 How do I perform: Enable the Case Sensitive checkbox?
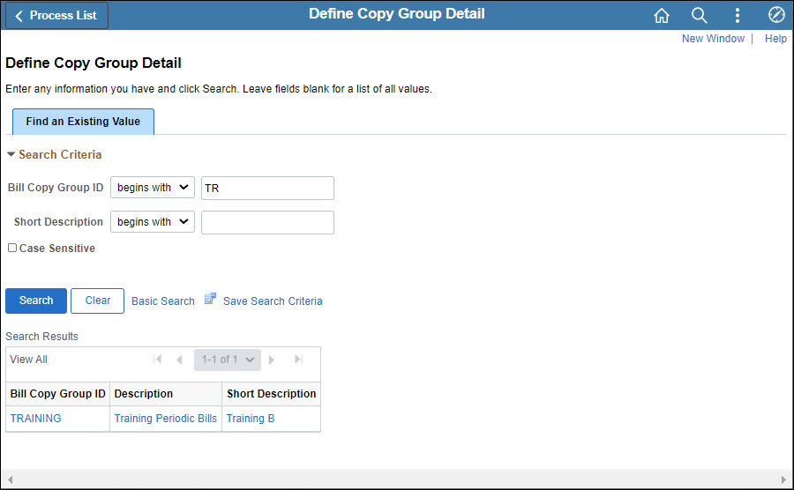[x=12, y=249]
